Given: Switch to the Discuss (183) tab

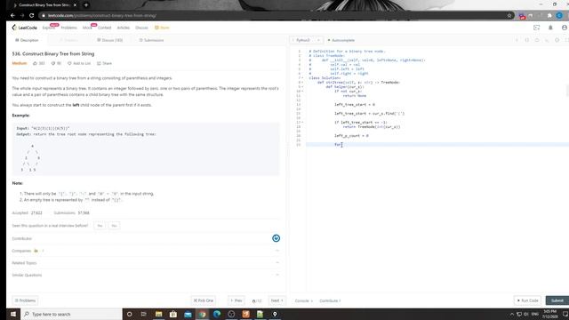Looking at the screenshot, I should point(110,40).
